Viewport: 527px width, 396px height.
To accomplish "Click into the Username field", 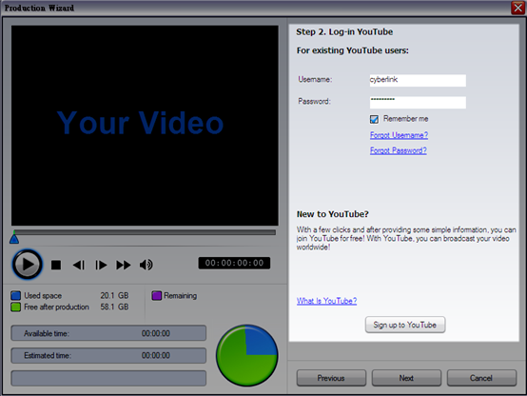I will pos(418,80).
